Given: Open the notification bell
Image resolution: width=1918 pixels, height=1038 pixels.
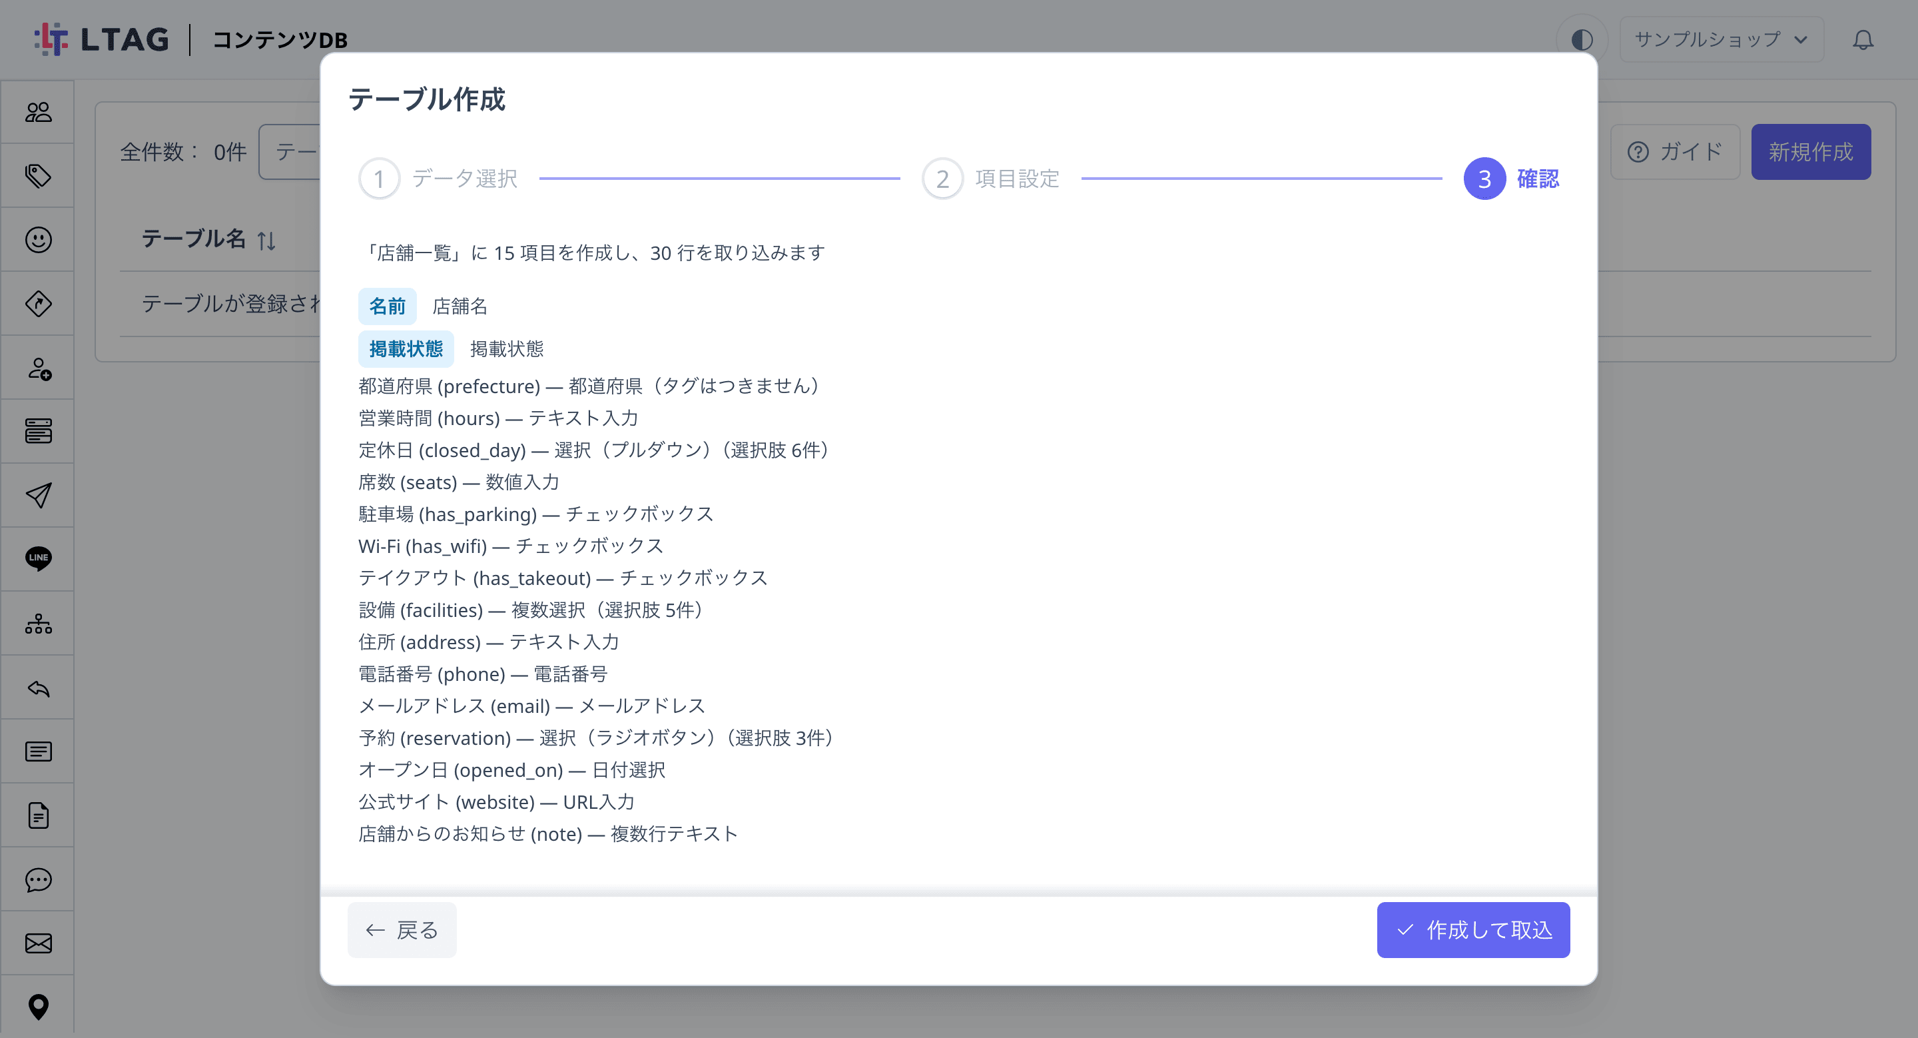Looking at the screenshot, I should pyautogui.click(x=1863, y=39).
